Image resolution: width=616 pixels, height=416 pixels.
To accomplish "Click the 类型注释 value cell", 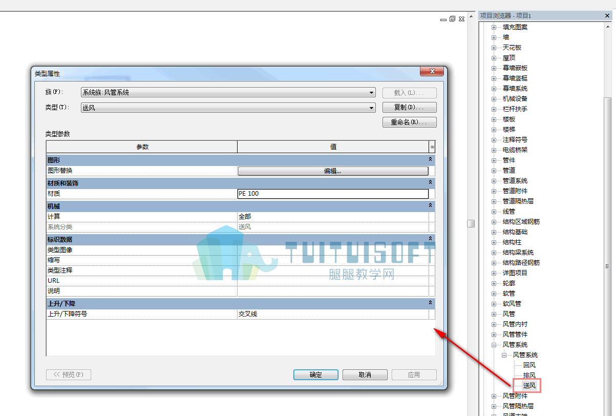I will click(333, 271).
